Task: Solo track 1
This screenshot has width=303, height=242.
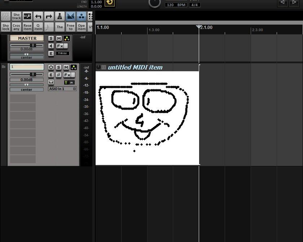Action: click(58, 67)
